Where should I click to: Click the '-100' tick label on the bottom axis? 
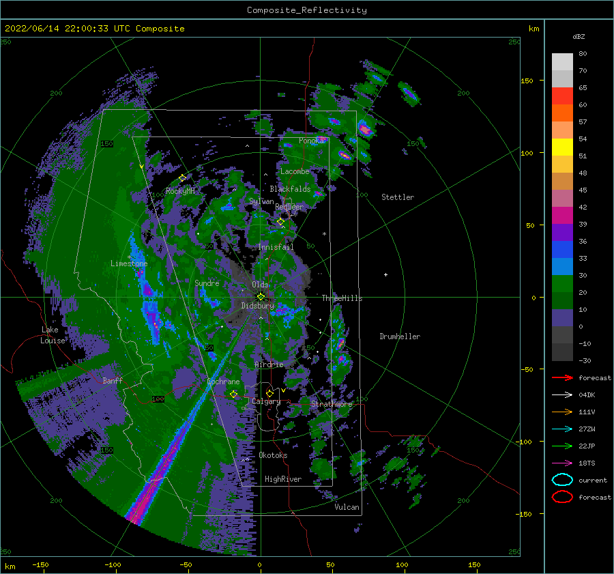[x=113, y=564]
